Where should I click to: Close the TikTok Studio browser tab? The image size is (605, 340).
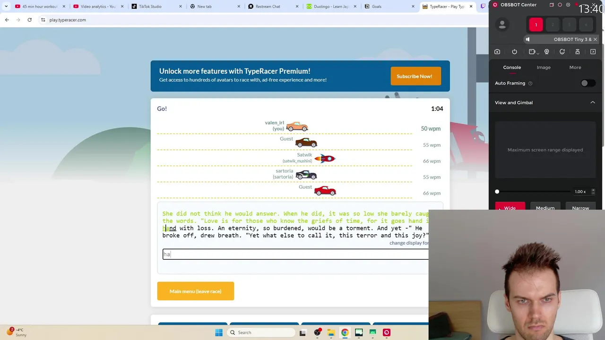(x=180, y=7)
